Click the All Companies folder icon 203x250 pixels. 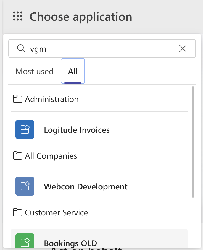point(18,156)
